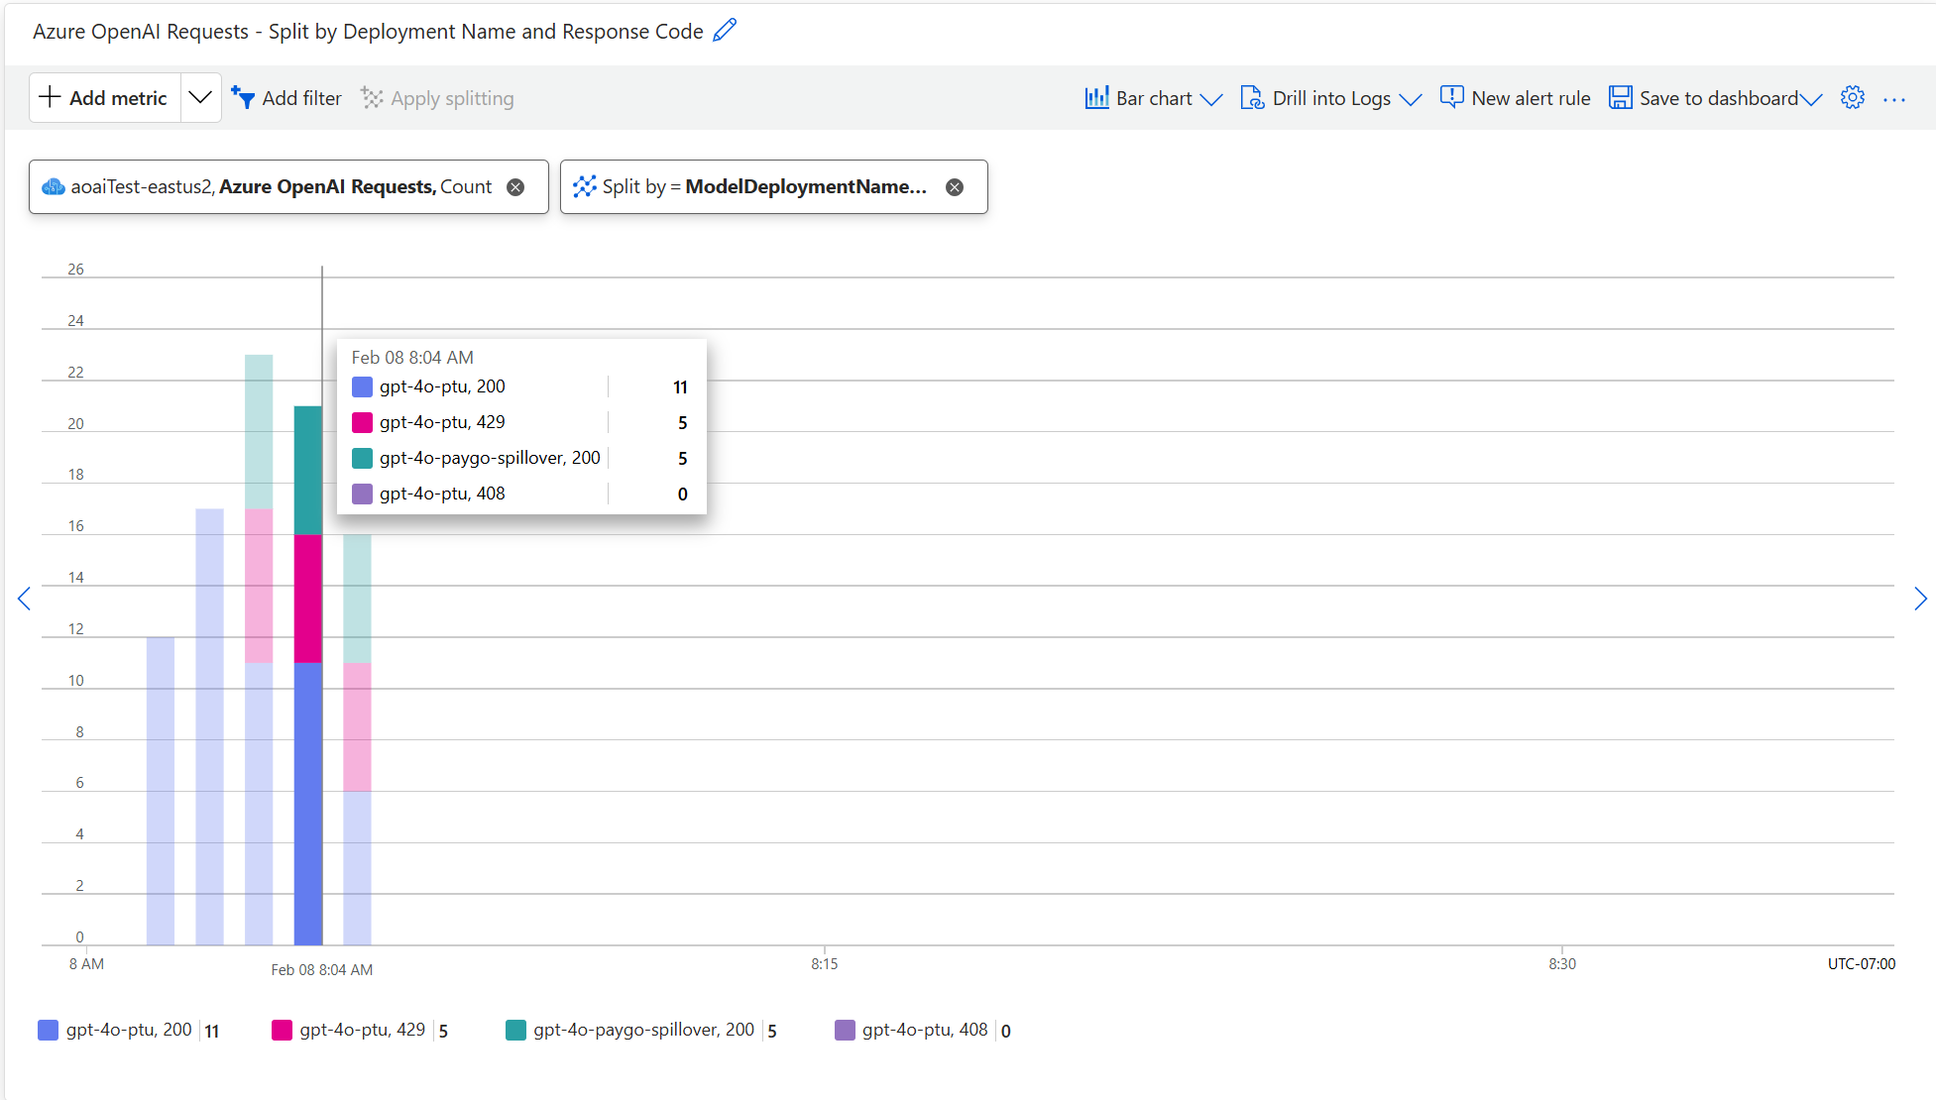Click the tallest bar reaching 23
1936x1100 pixels.
click(259, 649)
